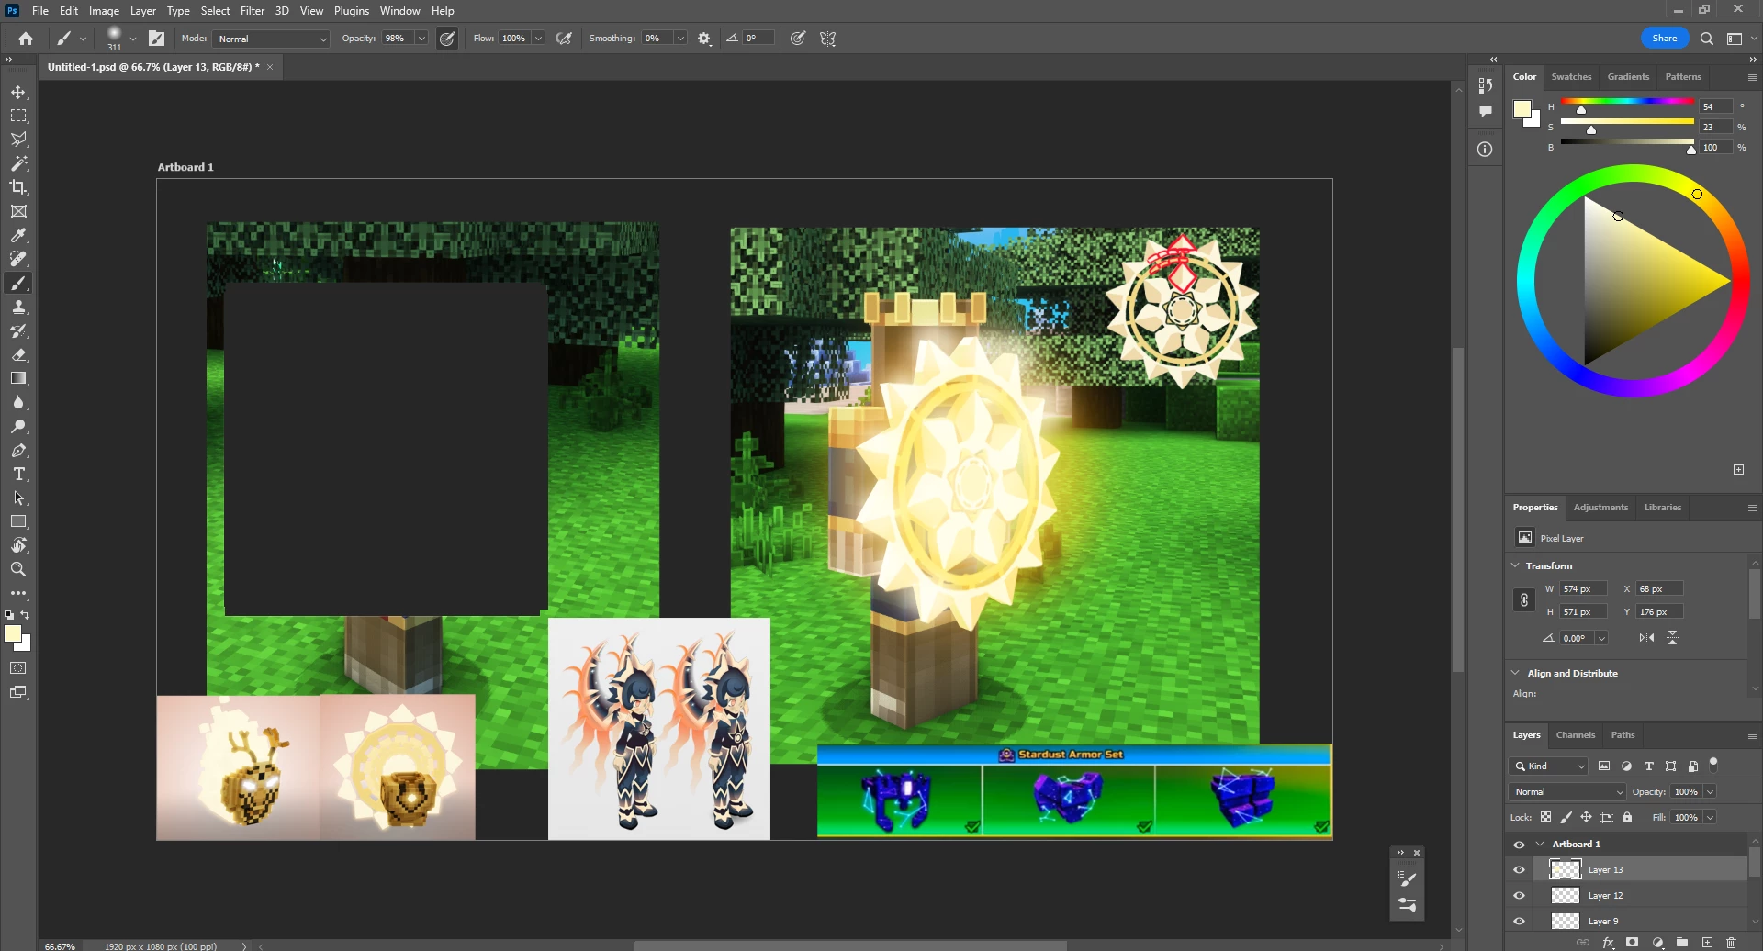Open the Image menu

pyautogui.click(x=104, y=11)
